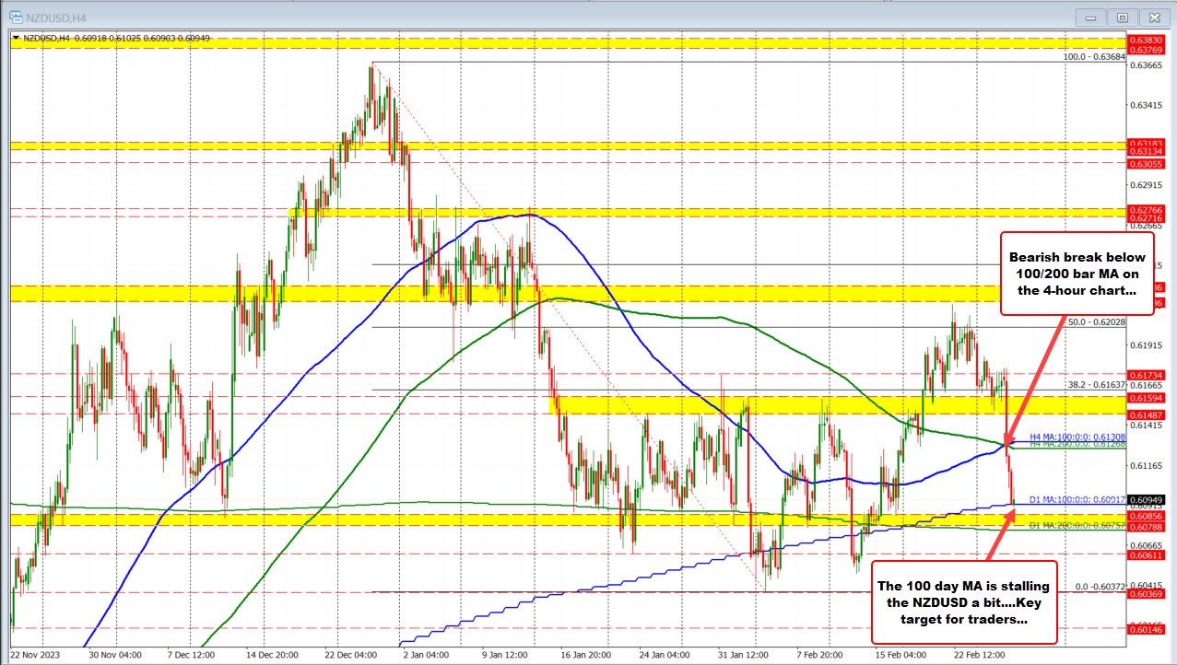Click the 'H4 MA:100:0:0: 0.61308' indicator label
The image size is (1177, 665).
tap(1077, 437)
